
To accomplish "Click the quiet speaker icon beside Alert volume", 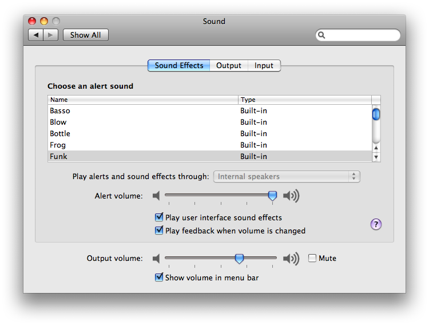I will [156, 196].
